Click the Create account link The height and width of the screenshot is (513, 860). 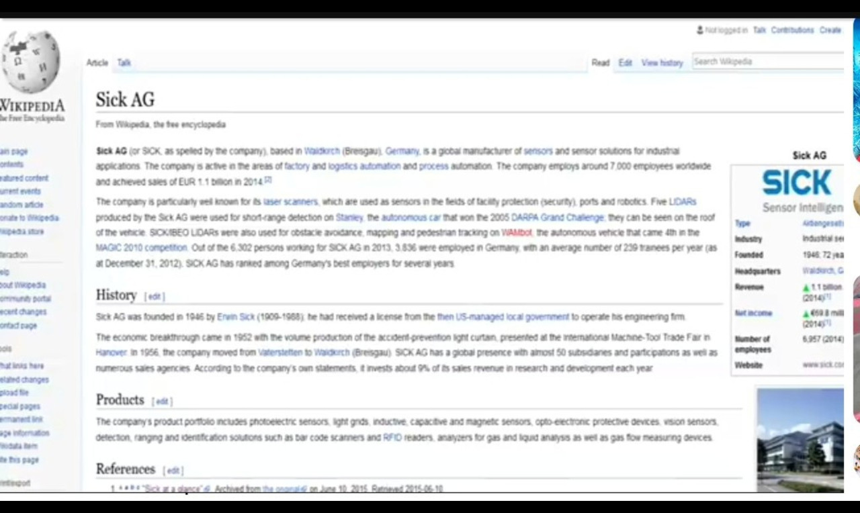[830, 30]
